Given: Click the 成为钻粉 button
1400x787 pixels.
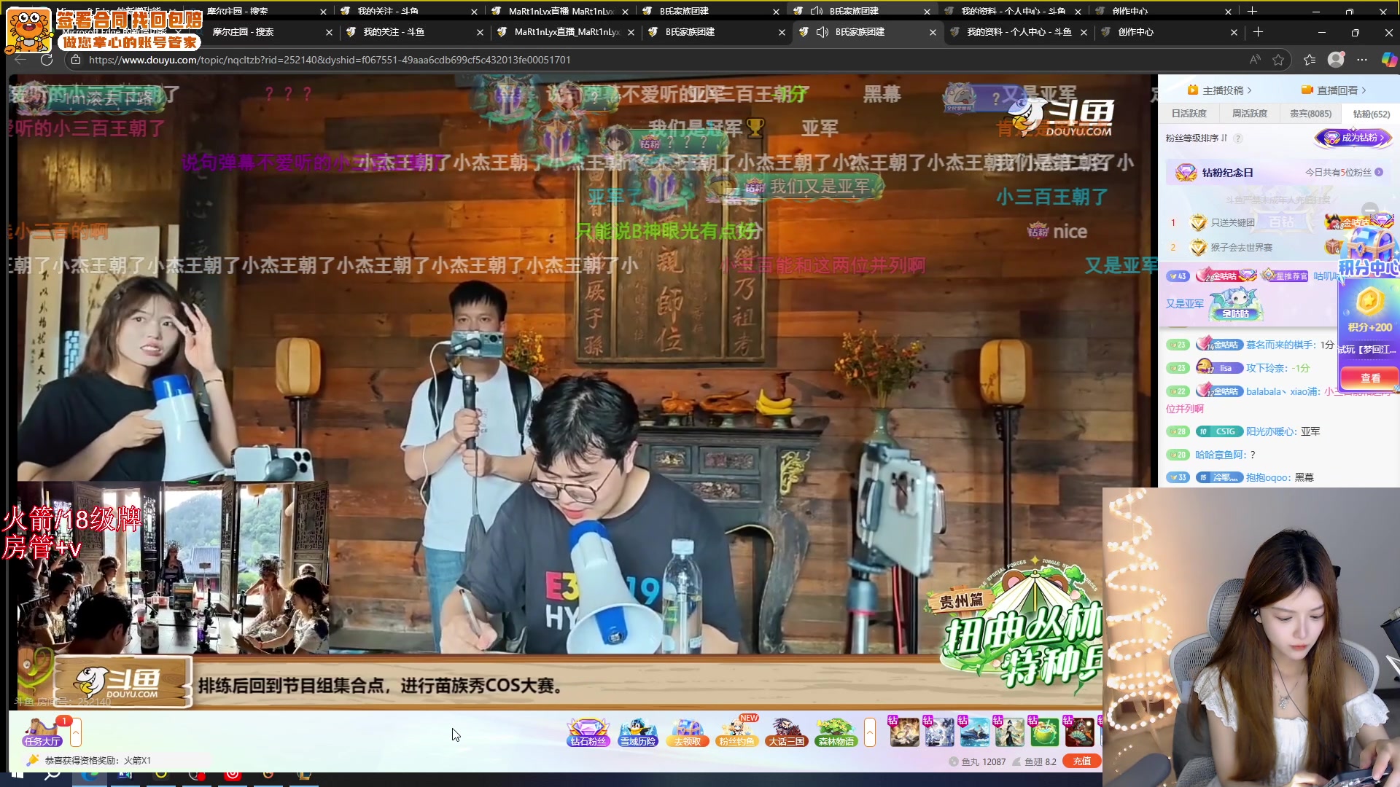Looking at the screenshot, I should pyautogui.click(x=1353, y=138).
